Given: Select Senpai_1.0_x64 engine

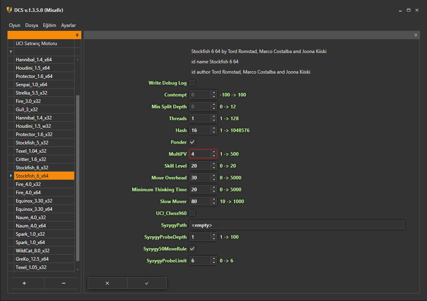Looking at the screenshot, I should click(44, 85).
